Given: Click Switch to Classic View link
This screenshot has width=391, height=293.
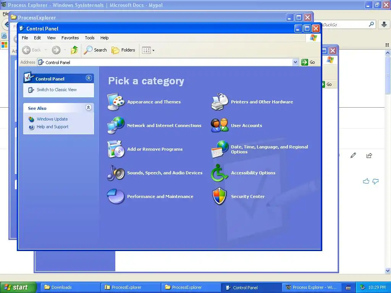Looking at the screenshot, I should click(57, 90).
